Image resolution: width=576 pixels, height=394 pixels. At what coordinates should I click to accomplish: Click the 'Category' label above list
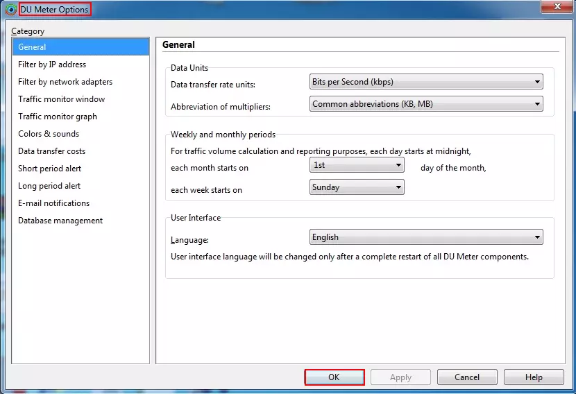(x=28, y=31)
